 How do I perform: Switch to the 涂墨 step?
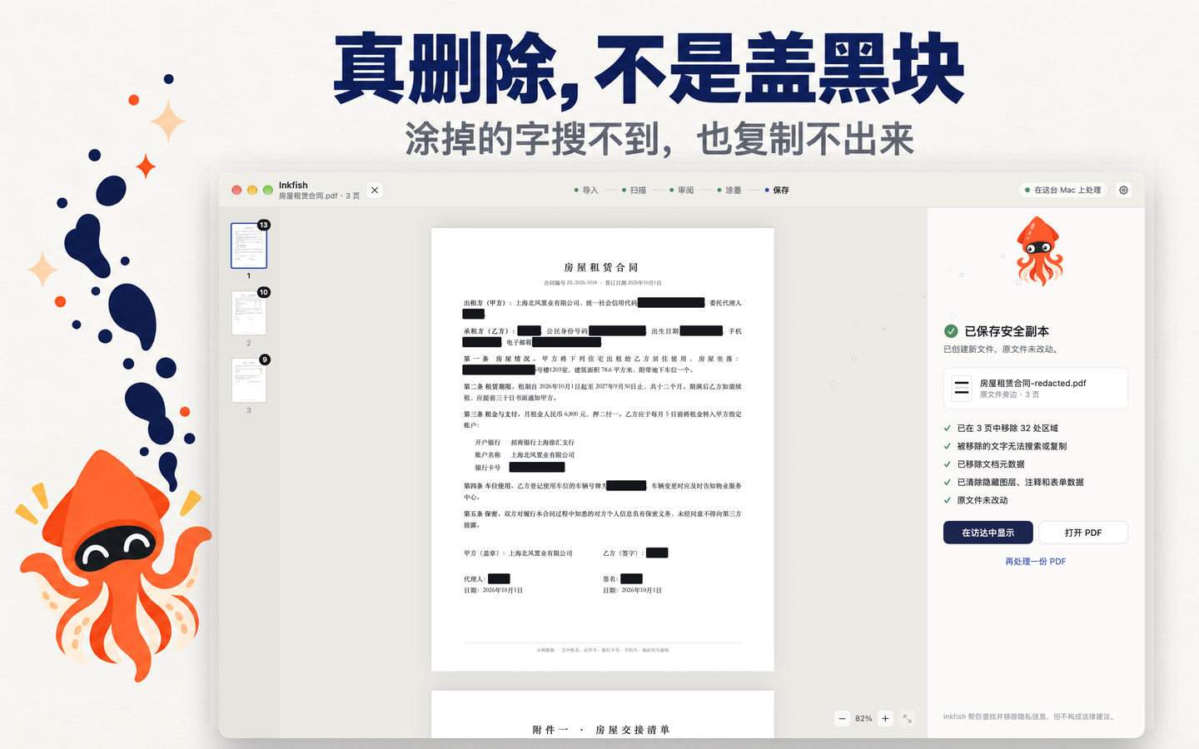pos(729,190)
